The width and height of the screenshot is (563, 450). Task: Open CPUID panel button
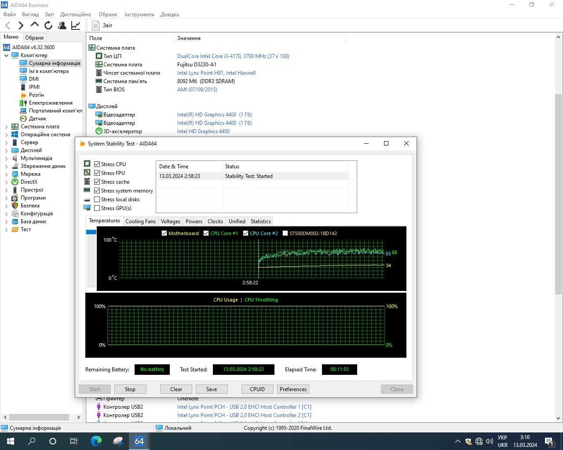point(257,389)
